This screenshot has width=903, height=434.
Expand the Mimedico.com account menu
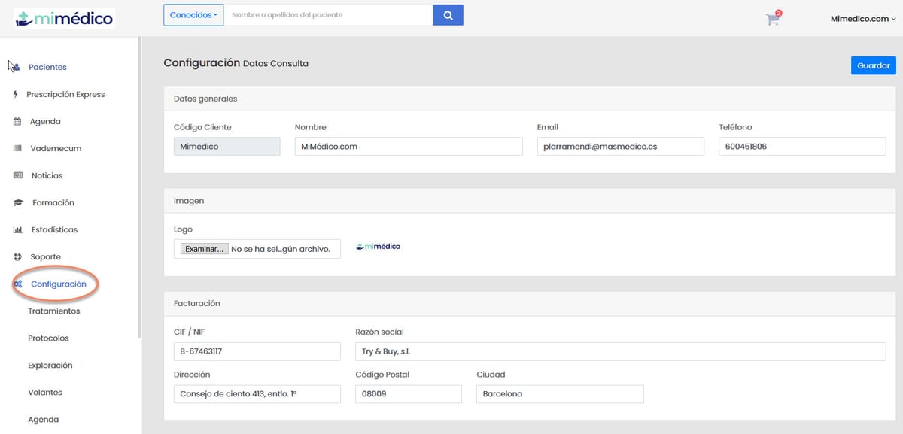[x=862, y=19]
